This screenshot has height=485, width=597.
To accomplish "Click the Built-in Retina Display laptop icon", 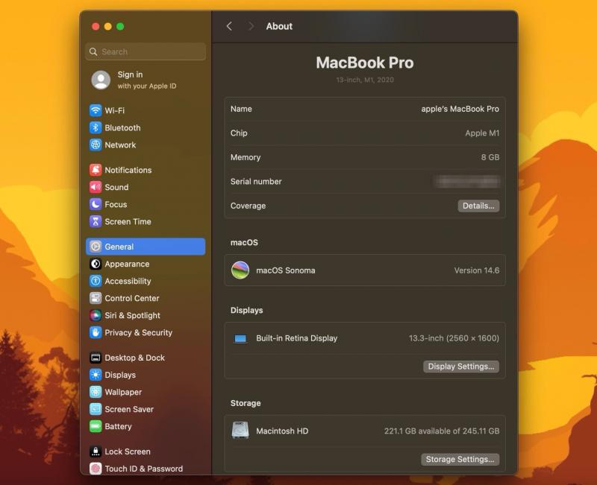I will coord(240,338).
